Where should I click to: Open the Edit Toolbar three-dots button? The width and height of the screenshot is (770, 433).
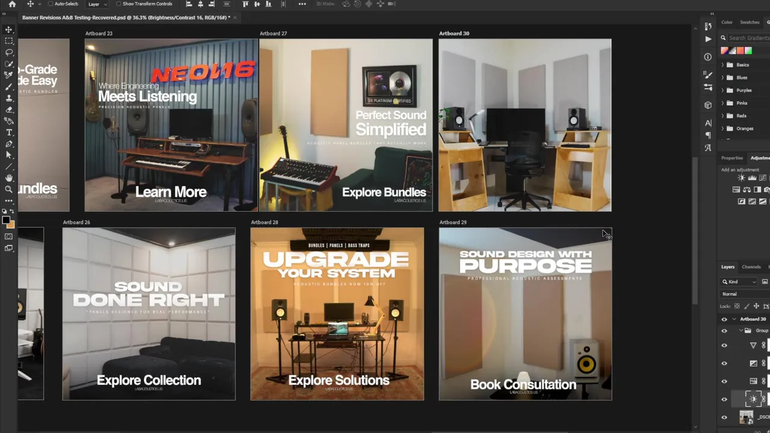(9, 201)
